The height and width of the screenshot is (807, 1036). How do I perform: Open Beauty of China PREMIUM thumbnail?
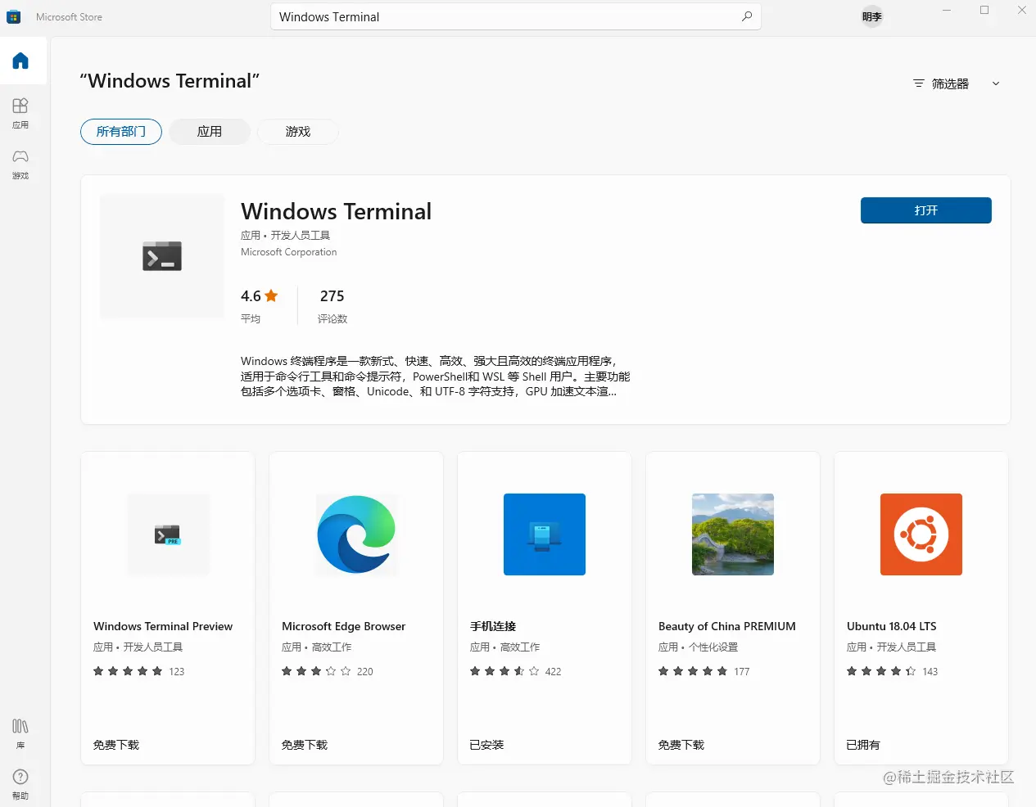pyautogui.click(x=733, y=534)
